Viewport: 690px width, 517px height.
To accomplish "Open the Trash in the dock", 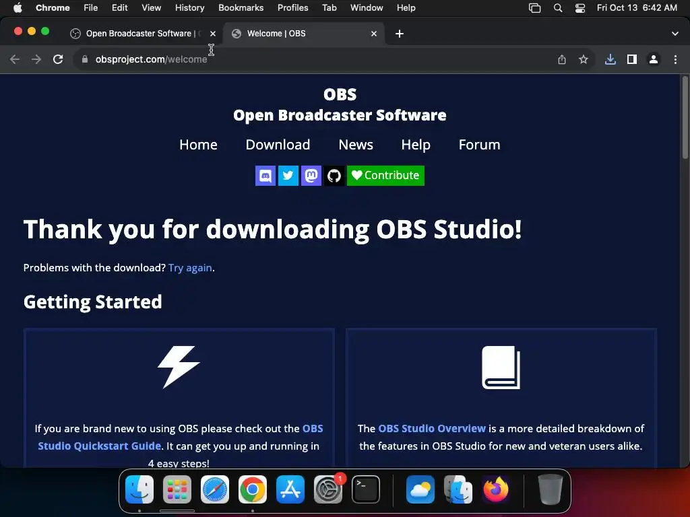I will click(550, 489).
